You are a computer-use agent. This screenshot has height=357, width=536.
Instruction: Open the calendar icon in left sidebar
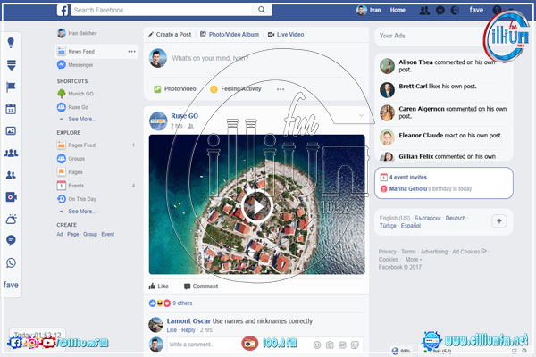[x=11, y=109]
